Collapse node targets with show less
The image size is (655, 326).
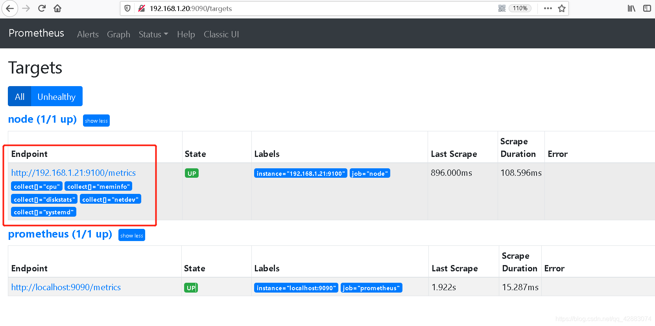tap(96, 121)
